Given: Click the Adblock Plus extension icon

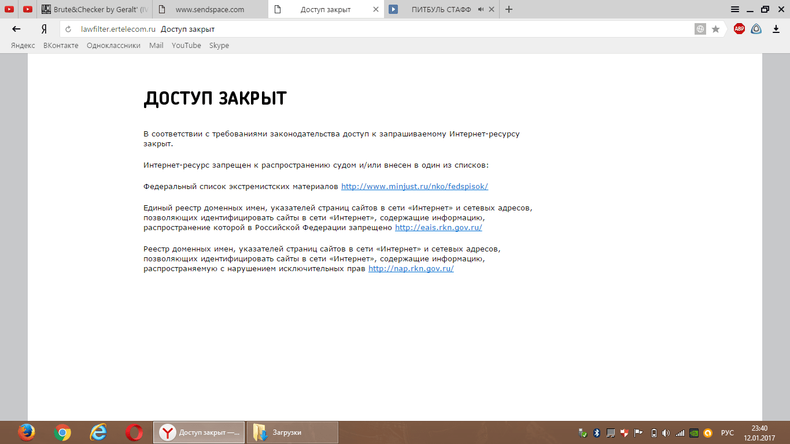Looking at the screenshot, I should (739, 29).
